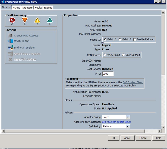Screen dimensions: 167x149
Task: Open the Statistics tab
Action: click(x=28, y=8)
